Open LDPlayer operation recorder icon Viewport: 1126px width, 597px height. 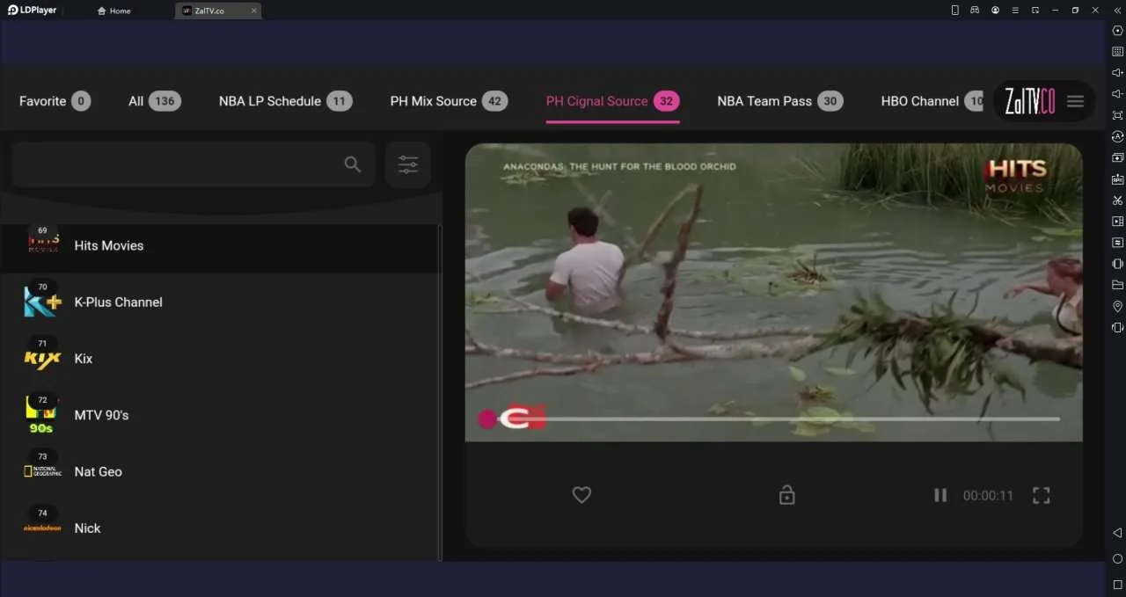point(1117,136)
